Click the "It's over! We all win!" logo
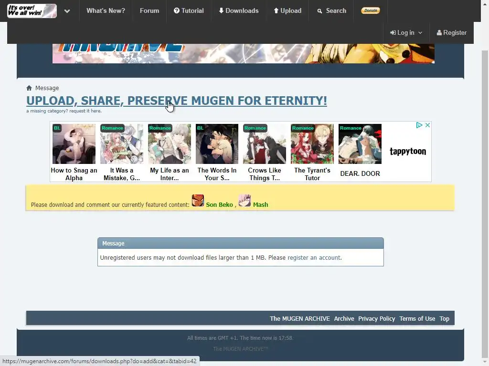 (x=32, y=11)
